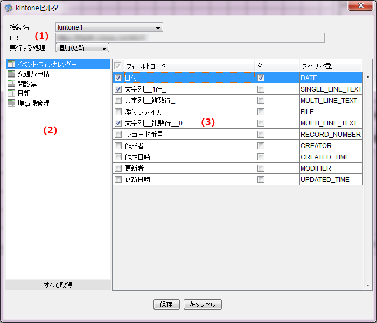The height and width of the screenshot is (323, 377).
Task: Enable key checkbox for 文字列__複数行__0
Action: coord(261,123)
